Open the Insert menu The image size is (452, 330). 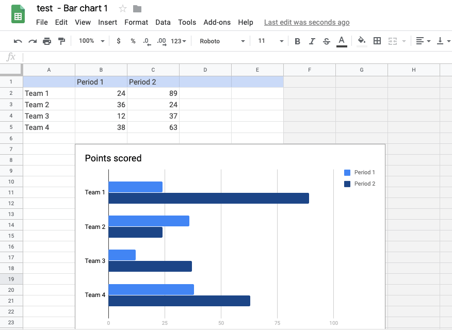click(x=107, y=22)
